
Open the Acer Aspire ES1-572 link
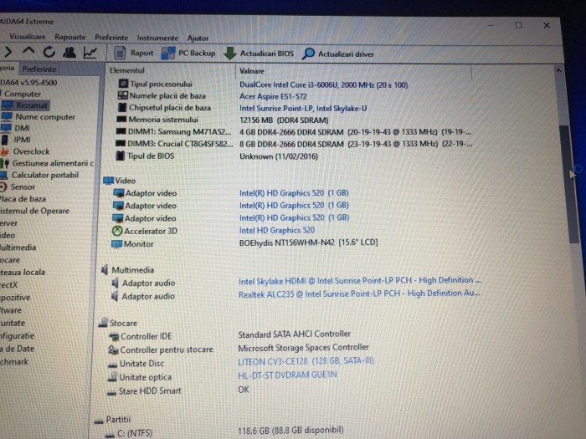click(273, 96)
